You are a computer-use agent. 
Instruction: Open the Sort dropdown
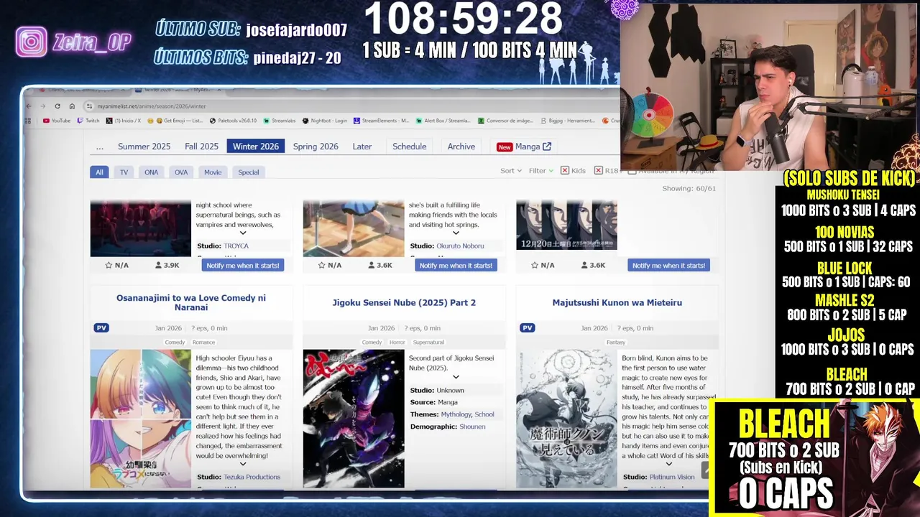510,171
